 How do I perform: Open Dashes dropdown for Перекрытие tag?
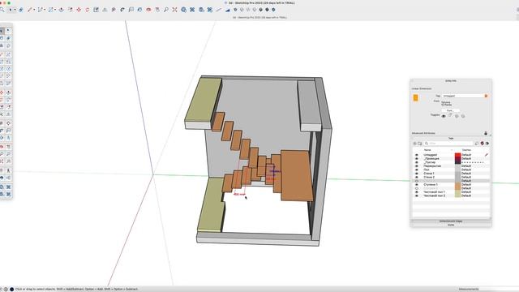(474, 165)
